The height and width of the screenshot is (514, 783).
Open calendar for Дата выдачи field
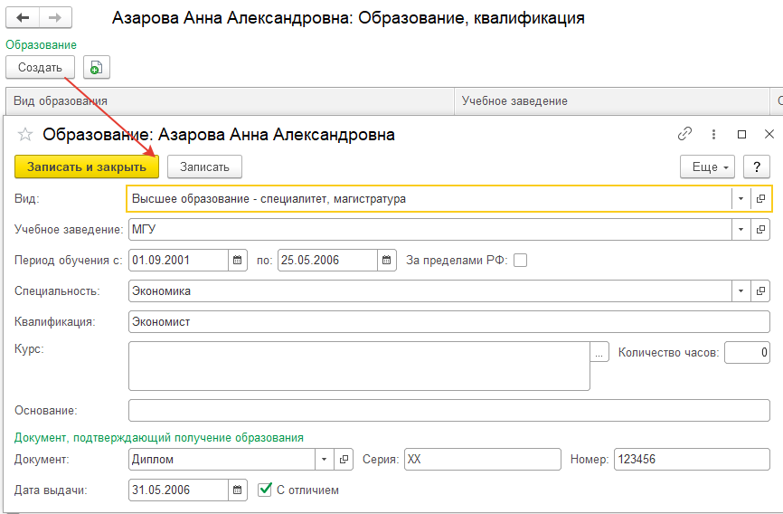point(238,490)
